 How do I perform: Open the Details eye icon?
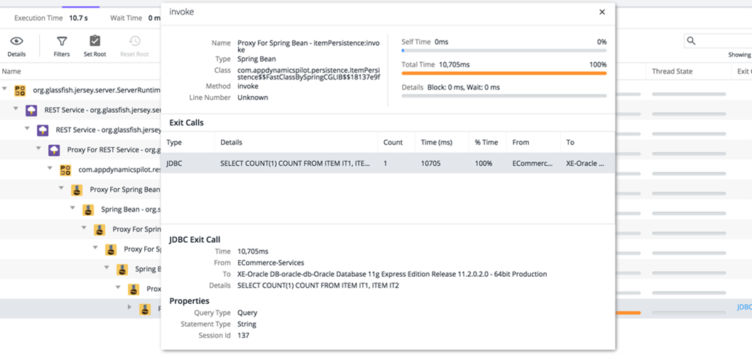(17, 41)
